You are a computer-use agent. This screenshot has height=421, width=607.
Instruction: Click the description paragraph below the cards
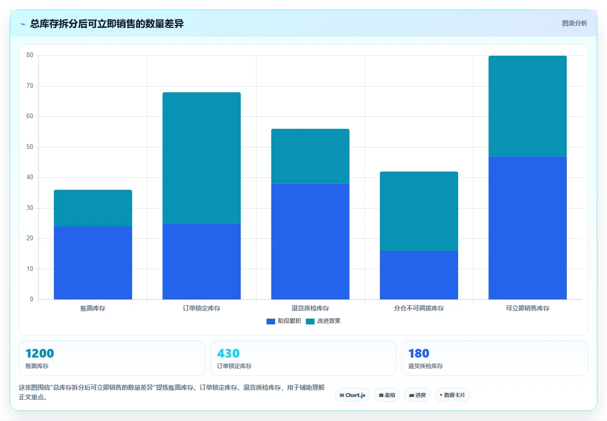(x=172, y=392)
